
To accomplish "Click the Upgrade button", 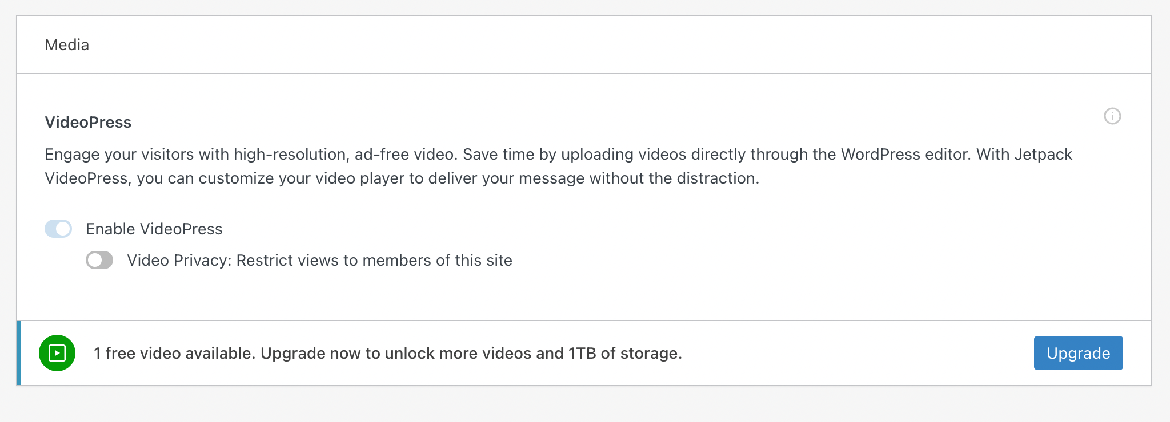I will 1077,352.
